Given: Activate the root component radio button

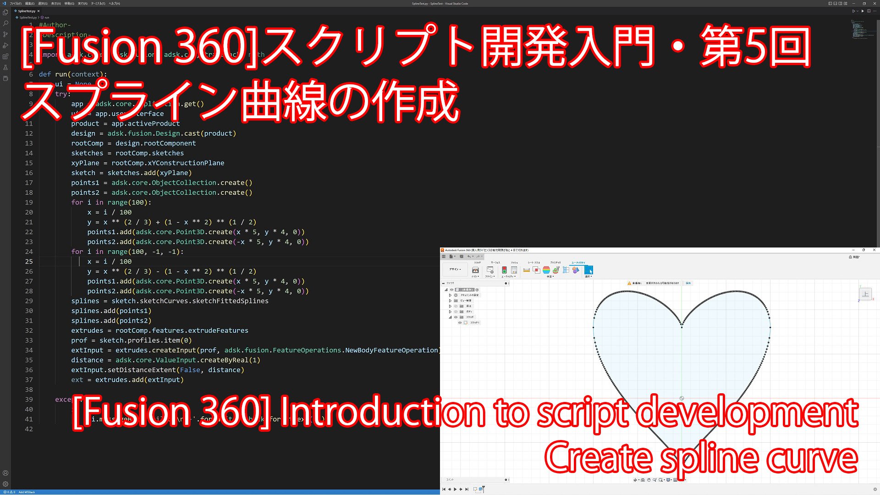Looking at the screenshot, I should (x=477, y=290).
